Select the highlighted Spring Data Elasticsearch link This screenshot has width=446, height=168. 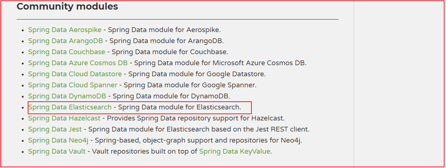click(70, 107)
